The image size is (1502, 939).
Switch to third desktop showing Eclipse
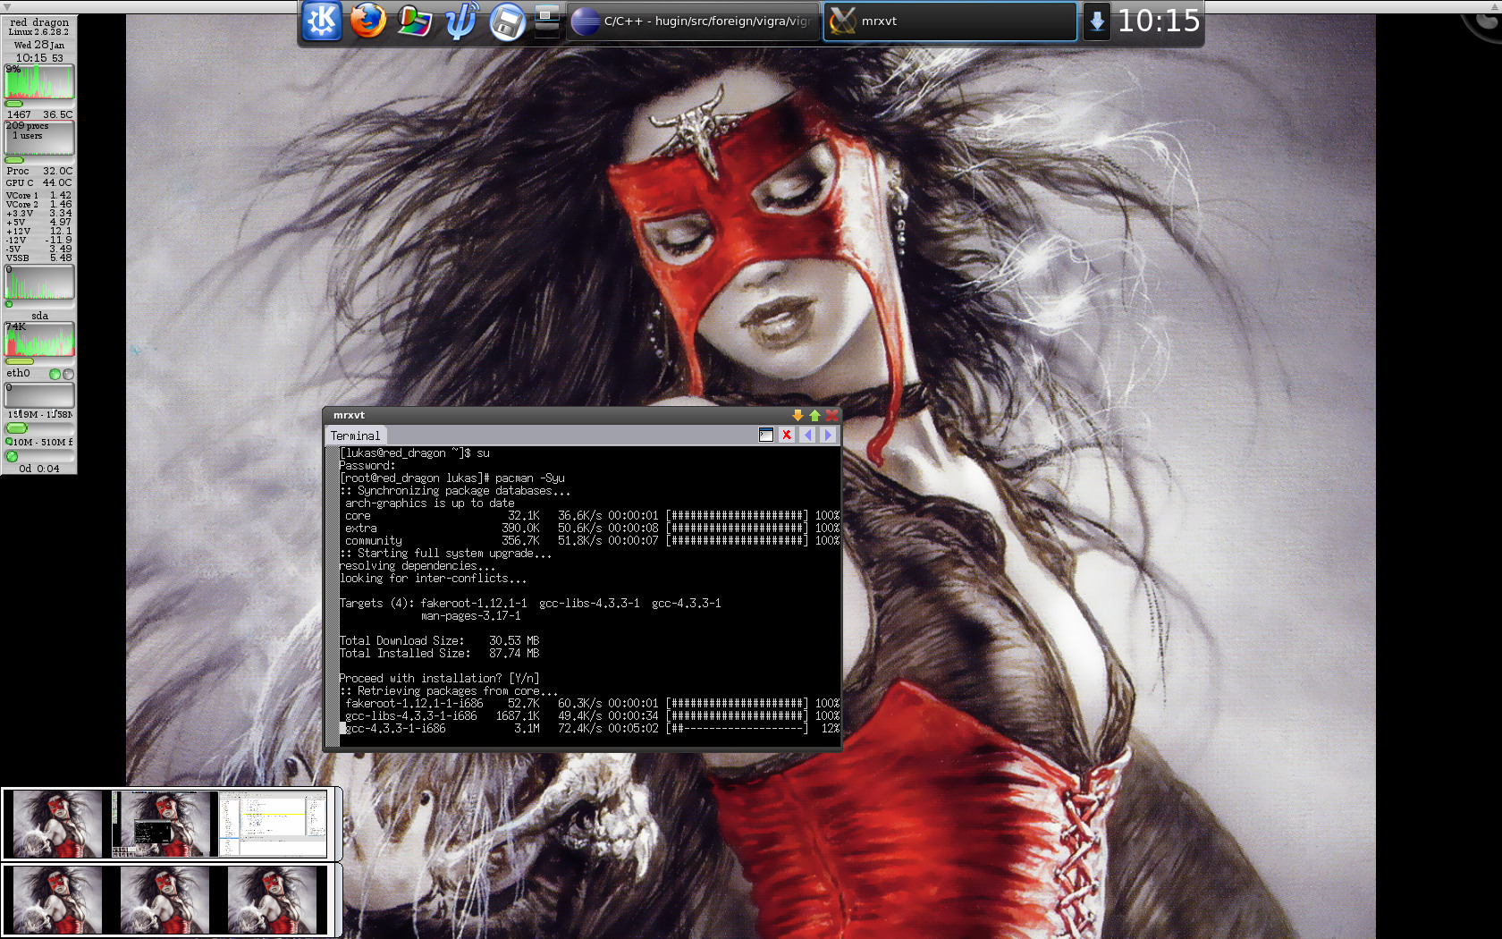click(274, 824)
